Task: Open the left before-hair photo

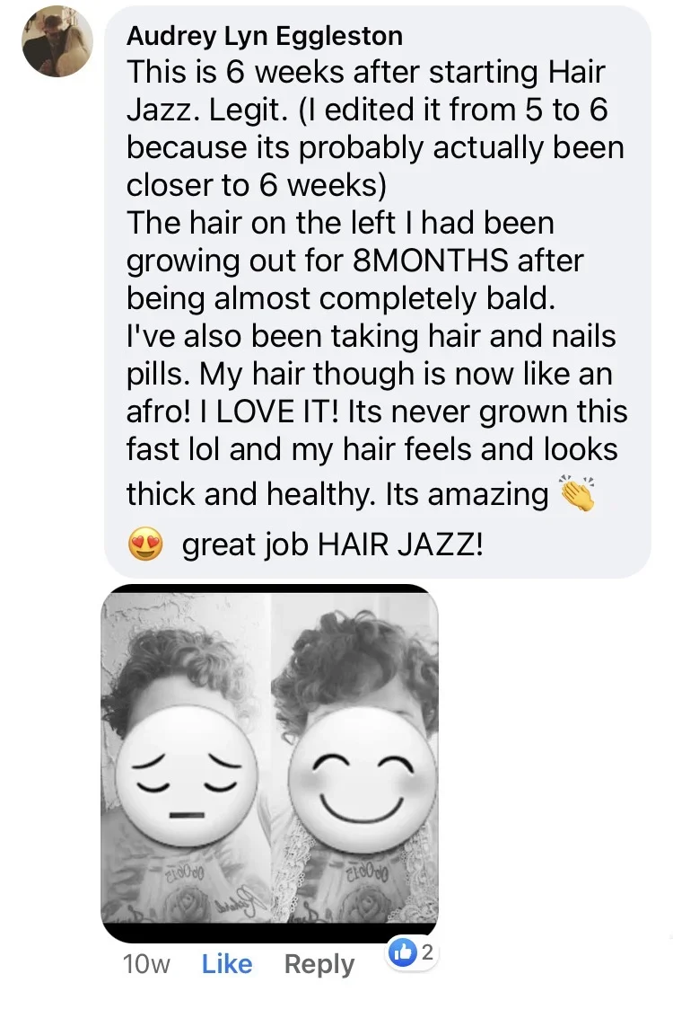Action: coord(186,757)
